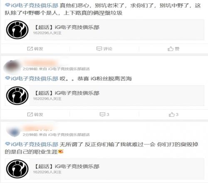This screenshot has width=208, height=183.
Task: Open the iG logo in third topic card
Action: [x=17, y=169]
